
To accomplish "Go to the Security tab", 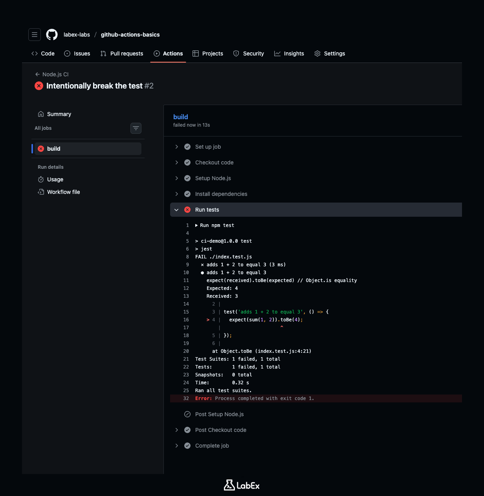I will coord(249,53).
